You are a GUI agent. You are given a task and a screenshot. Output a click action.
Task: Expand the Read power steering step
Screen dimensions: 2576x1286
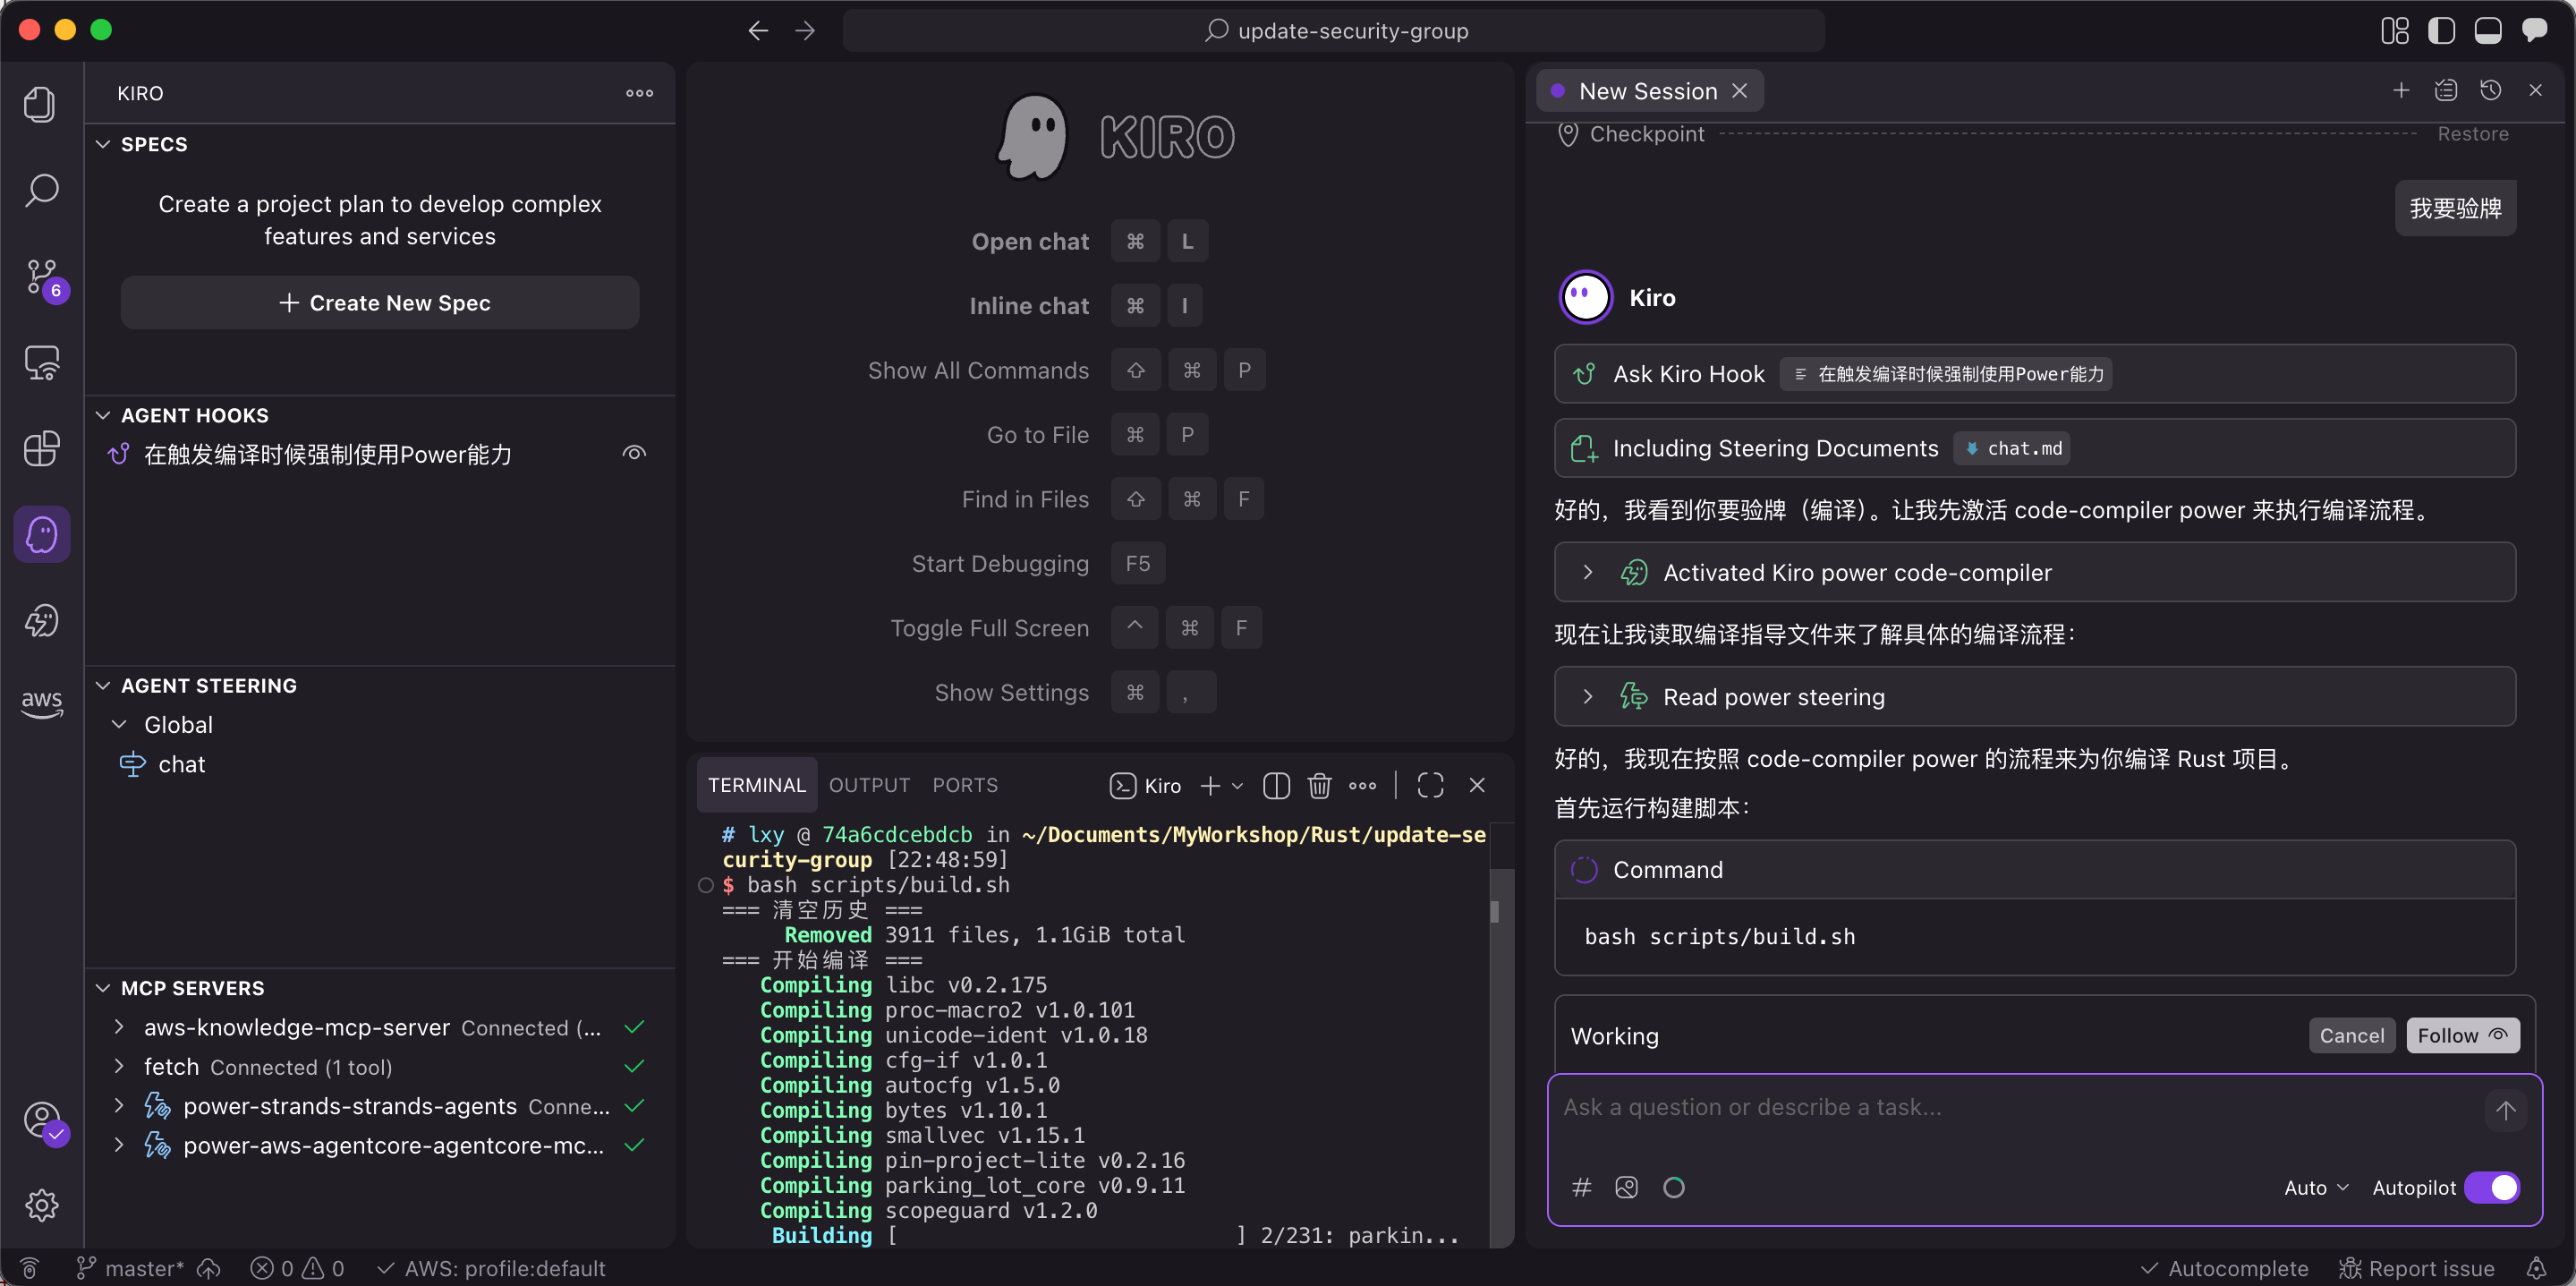(1587, 697)
